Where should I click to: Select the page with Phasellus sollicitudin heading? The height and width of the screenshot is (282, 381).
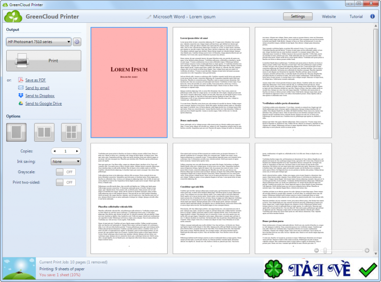(x=129, y=198)
